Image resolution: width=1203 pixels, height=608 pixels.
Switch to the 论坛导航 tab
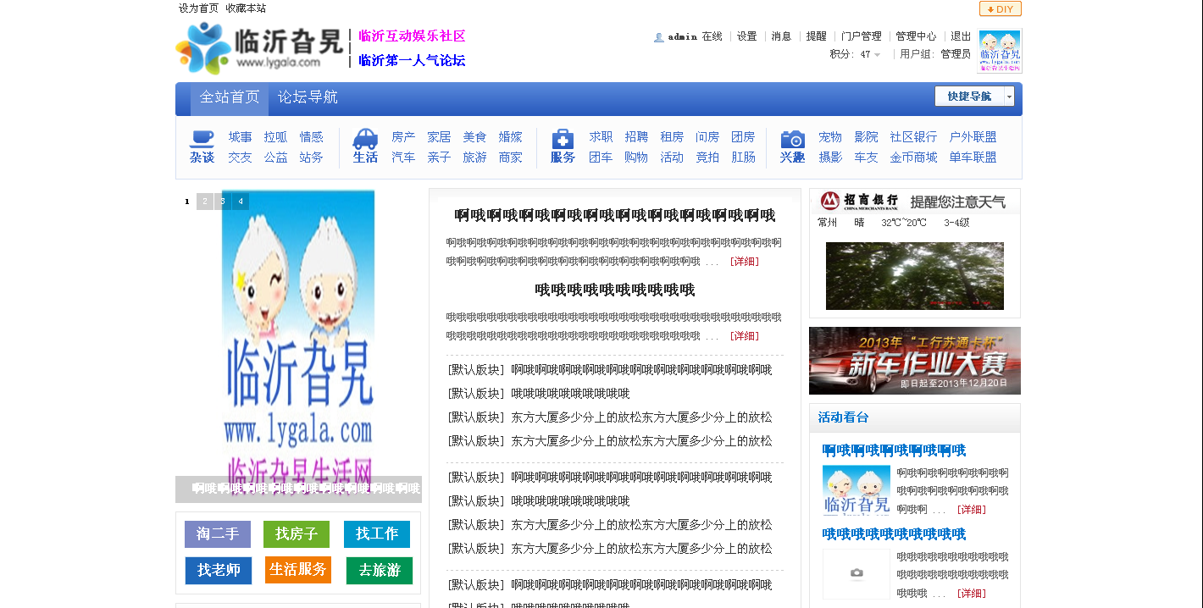[308, 98]
